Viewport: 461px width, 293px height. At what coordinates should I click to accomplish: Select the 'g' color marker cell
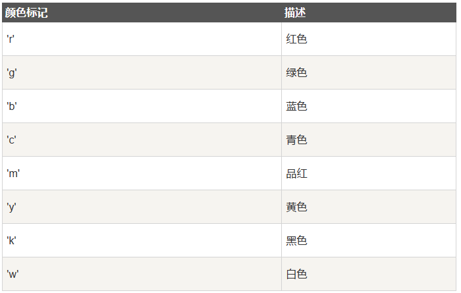[12, 73]
